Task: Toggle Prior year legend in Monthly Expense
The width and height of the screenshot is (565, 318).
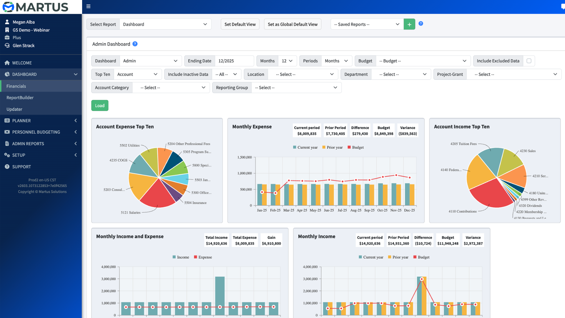Action: tap(332, 147)
